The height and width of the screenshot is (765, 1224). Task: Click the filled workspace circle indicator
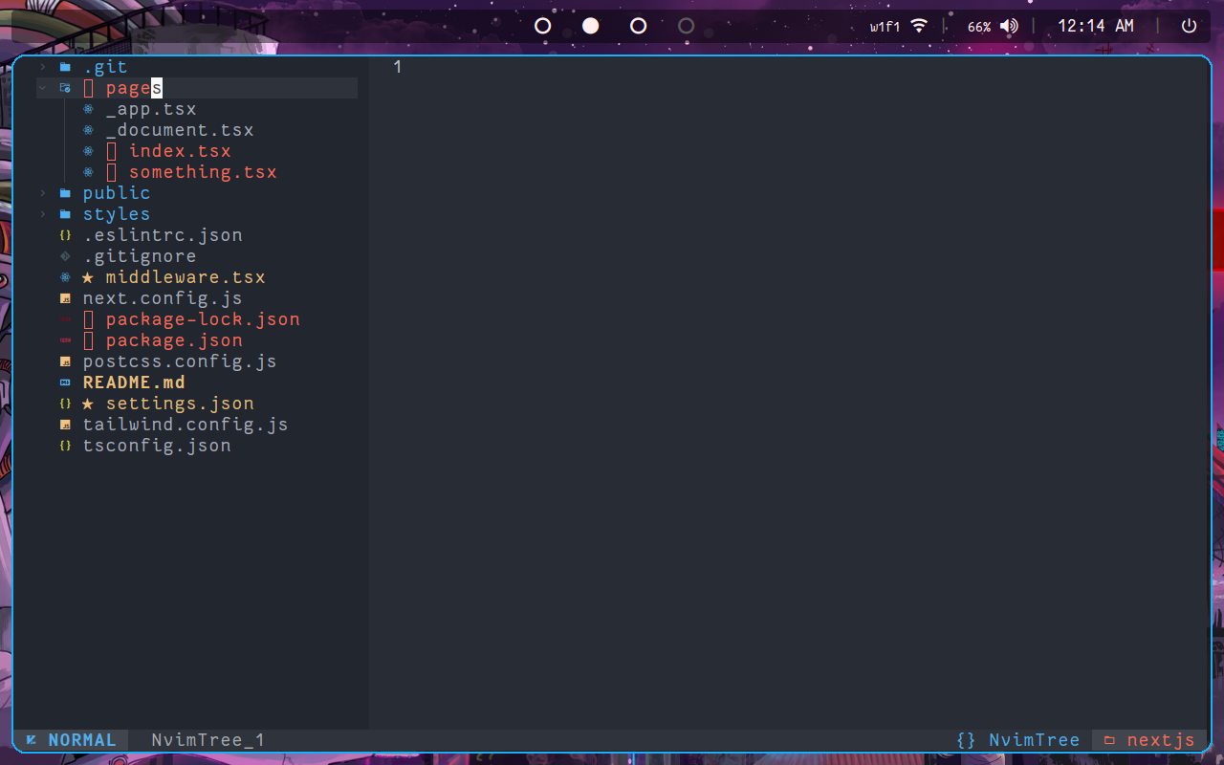pos(590,26)
